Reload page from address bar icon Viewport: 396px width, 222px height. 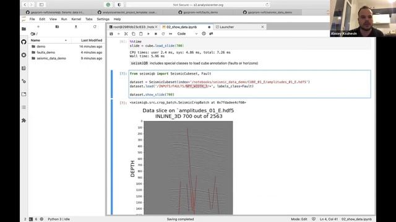[x=267, y=5]
